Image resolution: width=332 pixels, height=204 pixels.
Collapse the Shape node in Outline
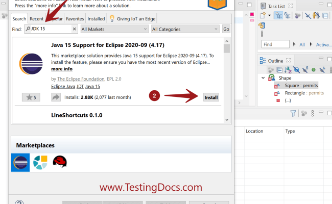click(x=263, y=78)
